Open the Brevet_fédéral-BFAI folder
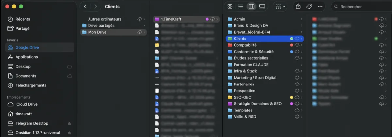Image resolution: width=392 pixels, height=137 pixels. tap(265, 32)
